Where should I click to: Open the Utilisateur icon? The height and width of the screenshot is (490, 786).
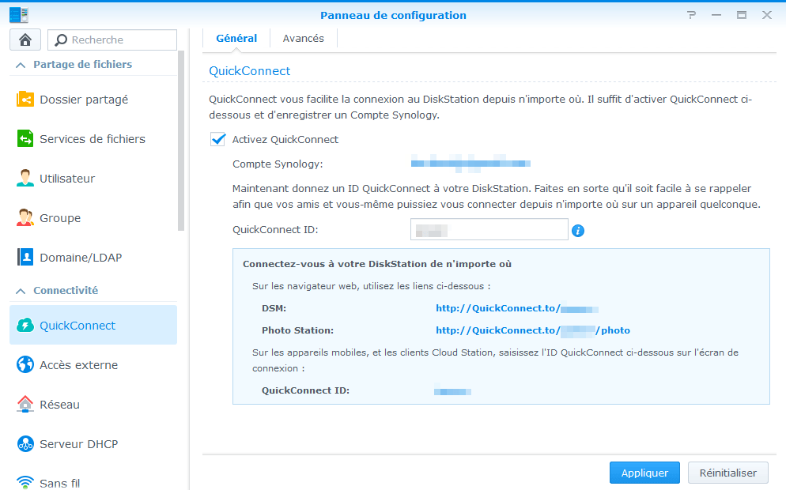(x=25, y=179)
